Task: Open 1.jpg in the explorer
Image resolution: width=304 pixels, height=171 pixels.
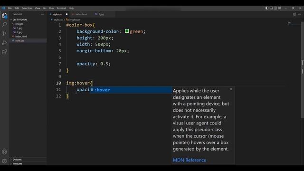Action: coord(28,28)
